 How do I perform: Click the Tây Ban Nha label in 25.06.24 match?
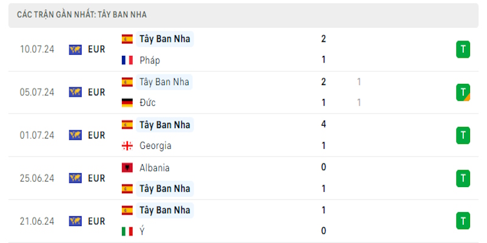point(164,188)
